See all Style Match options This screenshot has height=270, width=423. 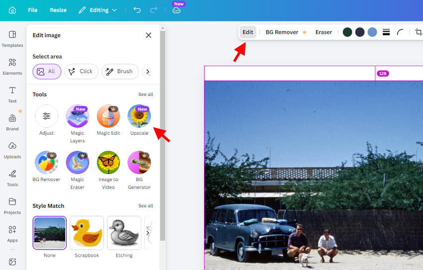(x=146, y=205)
